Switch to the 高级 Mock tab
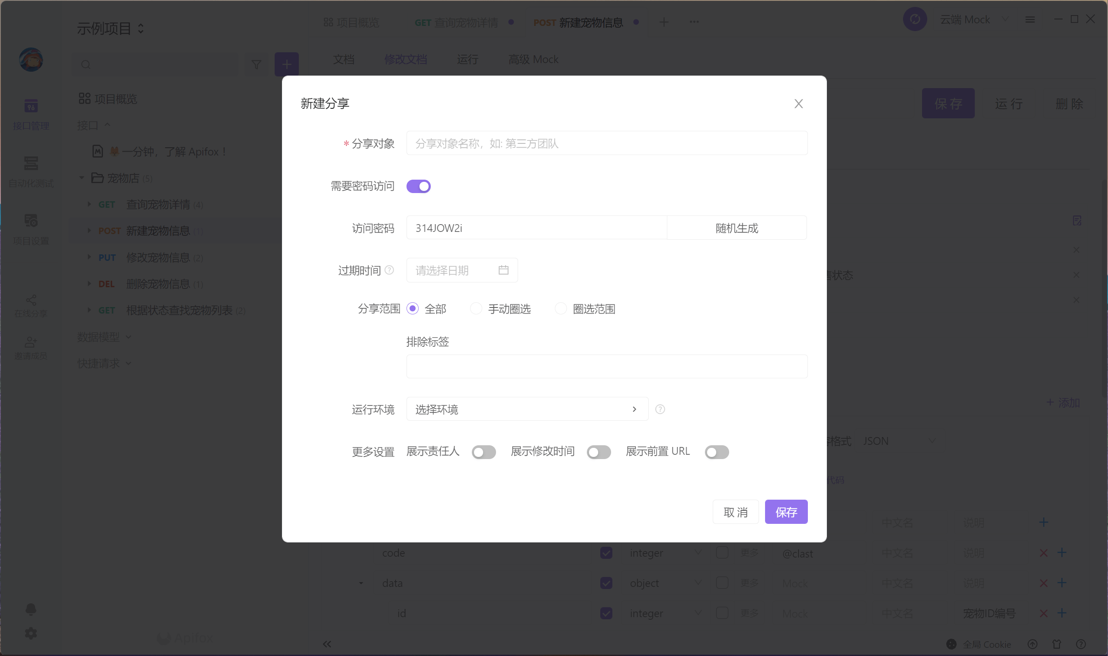The height and width of the screenshot is (656, 1108). tap(532, 59)
